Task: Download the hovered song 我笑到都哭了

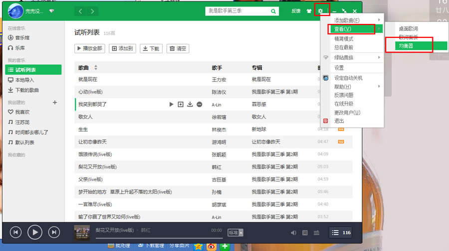Action: click(x=190, y=105)
